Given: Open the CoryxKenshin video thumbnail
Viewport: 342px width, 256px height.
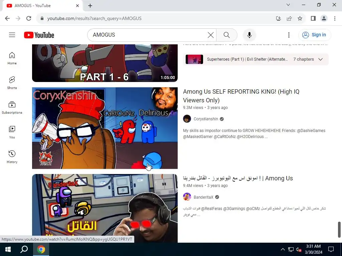Looking at the screenshot, I should coord(105,128).
